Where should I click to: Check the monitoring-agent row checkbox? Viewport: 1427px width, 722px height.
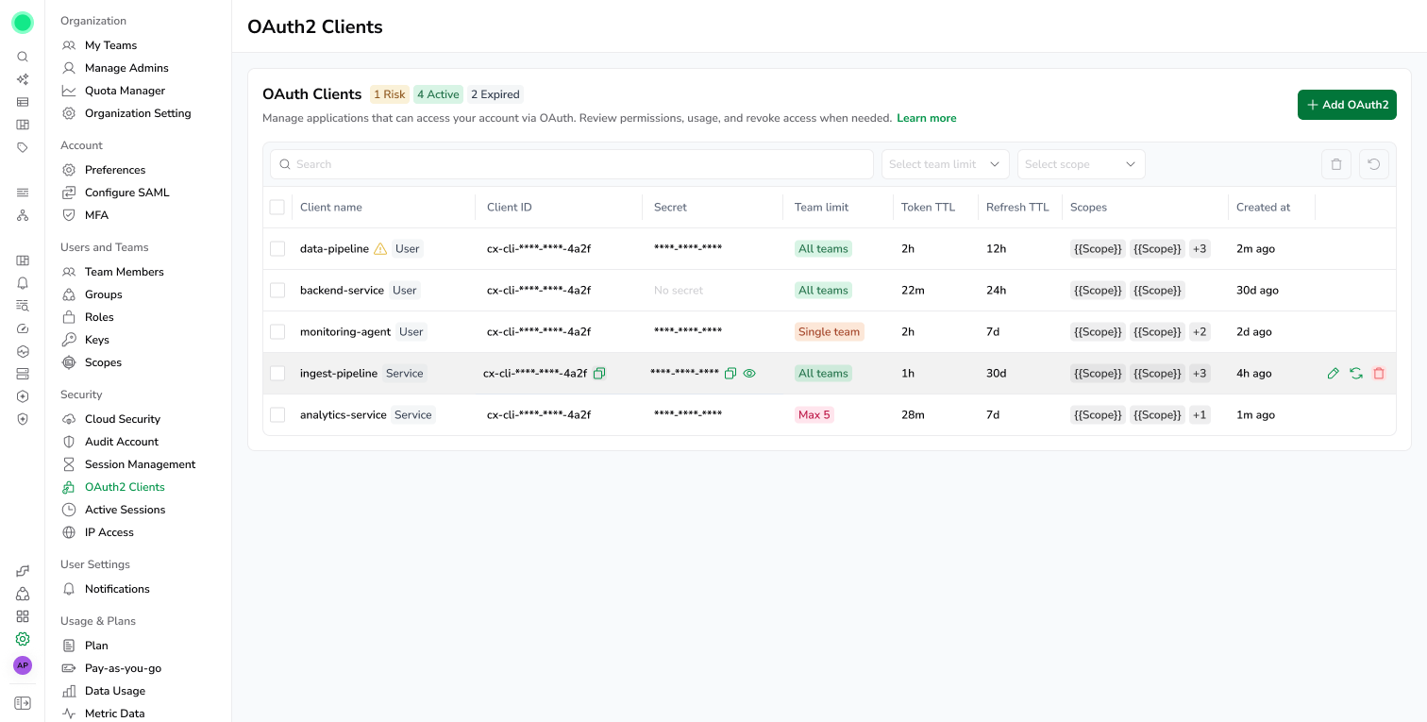pos(277,332)
